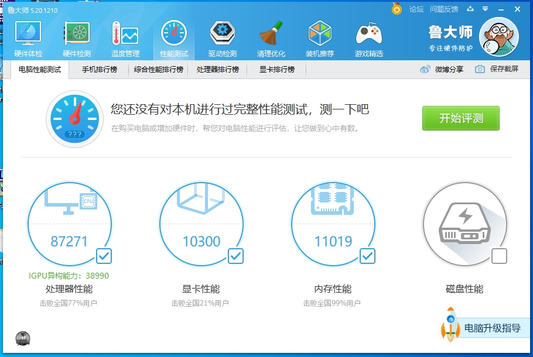This screenshot has height=357, width=533.
Task: Open the 装机推荐 (Build Recommendation) icon
Action: (320, 37)
